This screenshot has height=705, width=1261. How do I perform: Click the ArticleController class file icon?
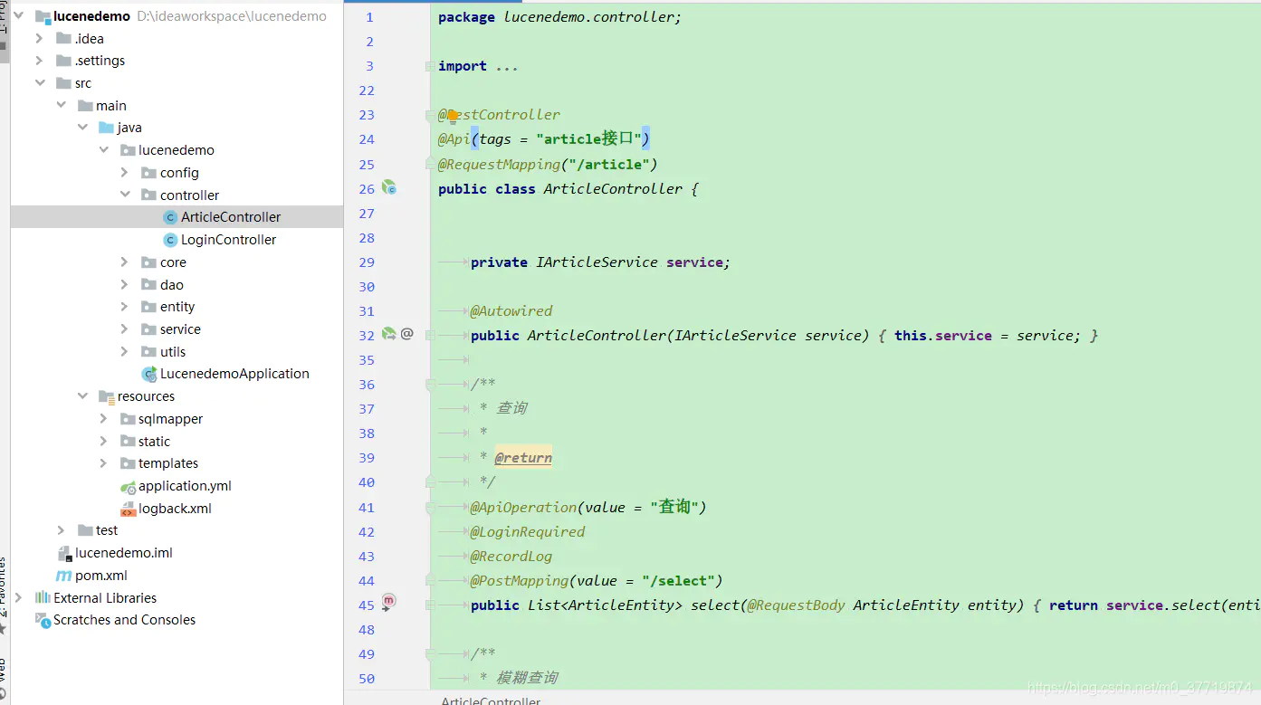[170, 217]
